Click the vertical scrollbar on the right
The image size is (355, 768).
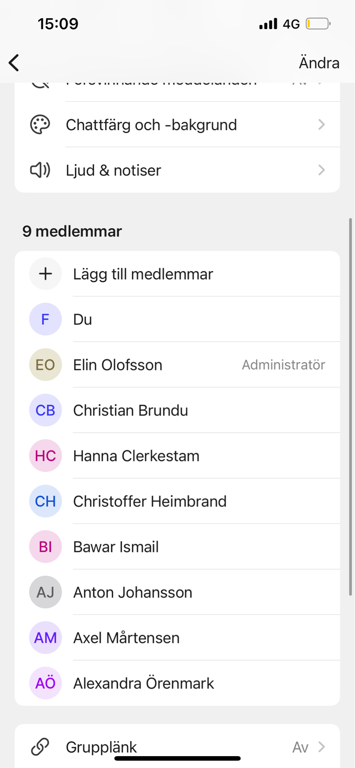point(350,407)
